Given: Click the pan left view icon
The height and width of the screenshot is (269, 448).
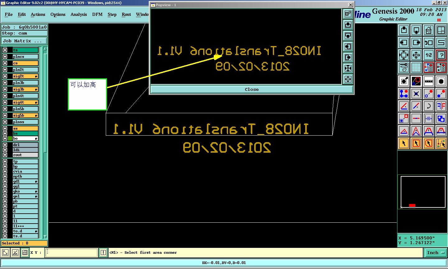Looking at the screenshot, I should coord(404,43).
